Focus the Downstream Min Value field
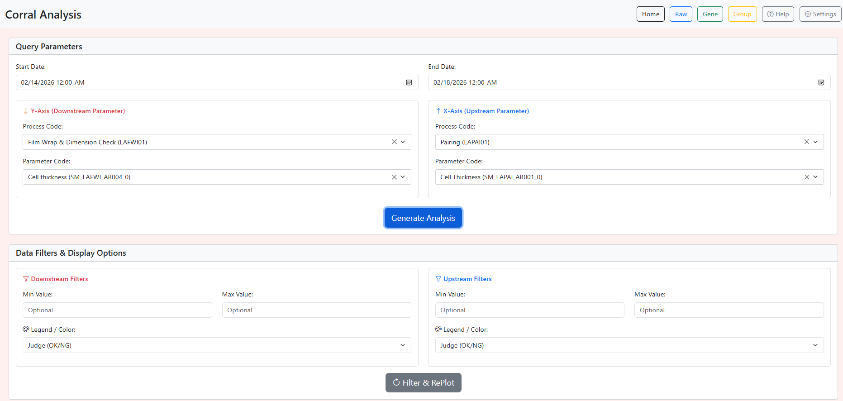This screenshot has height=401, width=843. (x=117, y=310)
